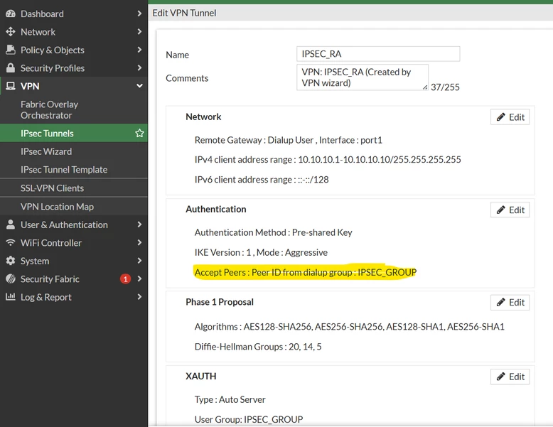Expand the Dashboard submenu arrow
Viewport: 553px width, 427px height.
pos(139,13)
